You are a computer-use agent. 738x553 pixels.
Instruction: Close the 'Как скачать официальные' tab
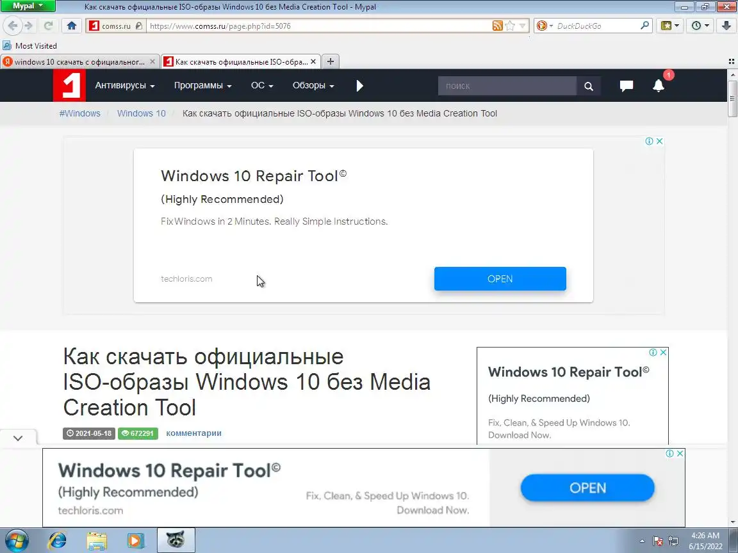click(313, 61)
